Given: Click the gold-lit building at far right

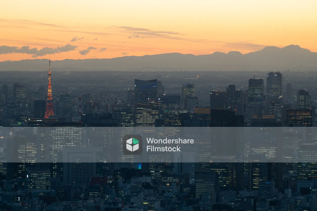Looking at the screenshot, I should point(299,116).
